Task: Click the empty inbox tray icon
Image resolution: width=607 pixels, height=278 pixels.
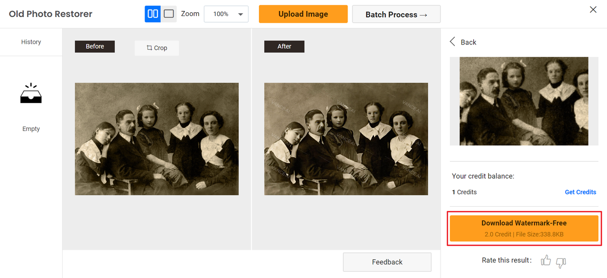Action: tap(31, 93)
